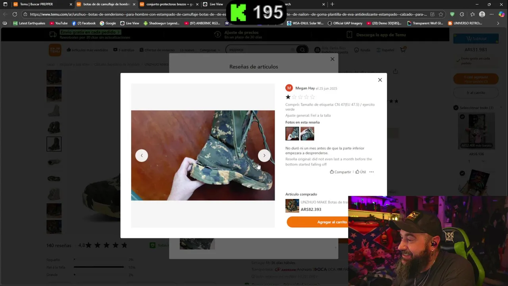
Task: Switch to the Temu | Buscar PREPPER tab
Action: point(39,4)
